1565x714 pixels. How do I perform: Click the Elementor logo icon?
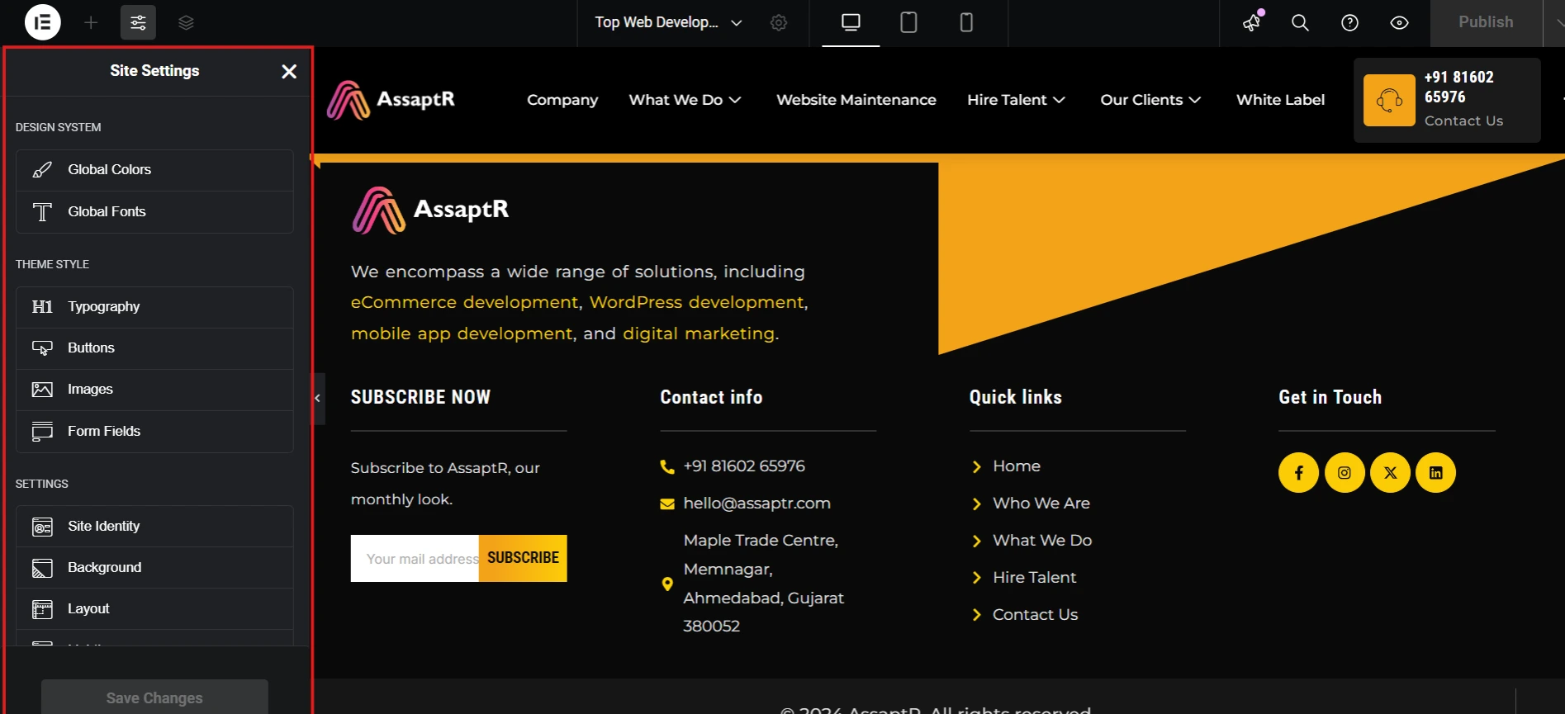tap(43, 22)
